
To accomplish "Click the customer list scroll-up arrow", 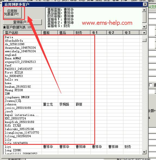I will coord(144,33).
